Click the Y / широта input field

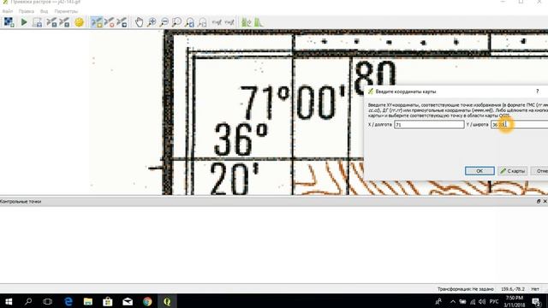pos(520,124)
